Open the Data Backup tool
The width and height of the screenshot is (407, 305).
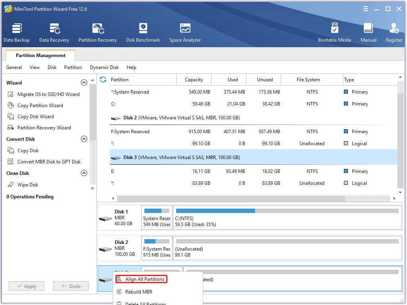(x=17, y=33)
